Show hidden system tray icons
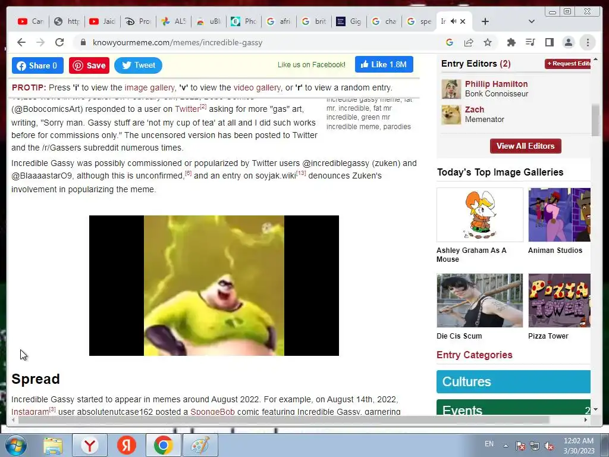The height and width of the screenshot is (457, 609). click(506, 446)
